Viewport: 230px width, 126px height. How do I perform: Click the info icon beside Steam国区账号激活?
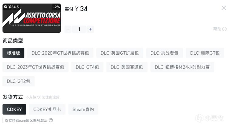point(51,120)
